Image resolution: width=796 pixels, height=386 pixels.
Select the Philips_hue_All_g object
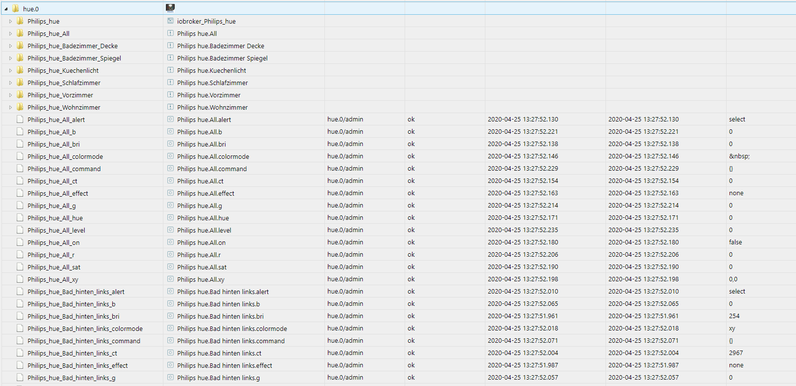pyautogui.click(x=52, y=206)
